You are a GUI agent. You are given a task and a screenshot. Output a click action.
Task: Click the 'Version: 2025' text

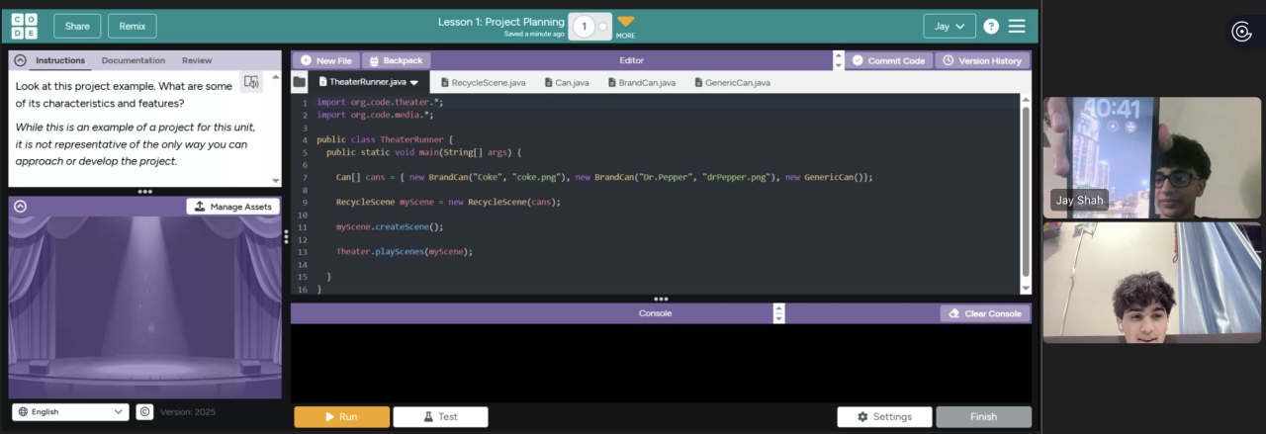coord(188,411)
